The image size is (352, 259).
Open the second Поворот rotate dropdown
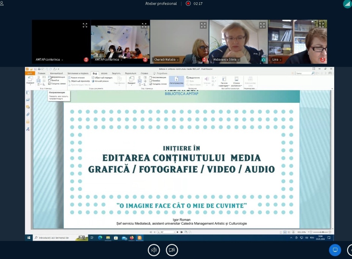tap(132, 81)
